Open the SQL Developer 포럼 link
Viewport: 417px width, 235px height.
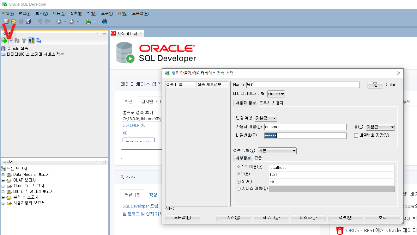point(140,206)
